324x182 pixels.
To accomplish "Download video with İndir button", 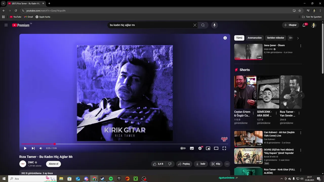I will click(201, 164).
